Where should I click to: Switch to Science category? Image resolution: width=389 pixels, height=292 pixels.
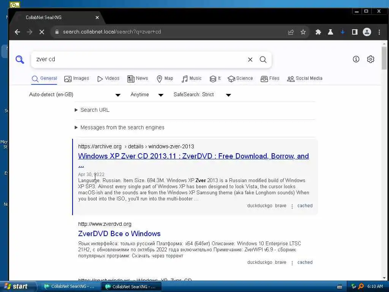tap(240, 78)
